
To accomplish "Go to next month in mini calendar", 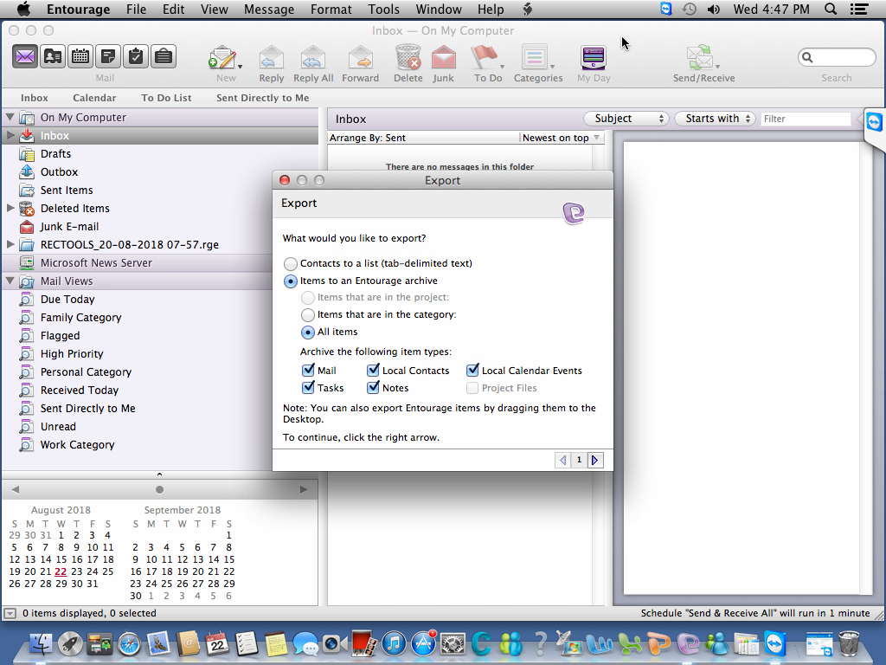I will [x=304, y=489].
